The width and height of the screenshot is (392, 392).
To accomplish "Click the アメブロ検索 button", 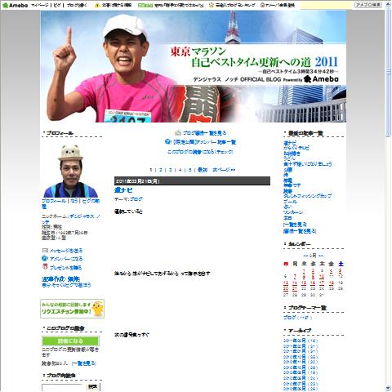I will pyautogui.click(x=368, y=5).
